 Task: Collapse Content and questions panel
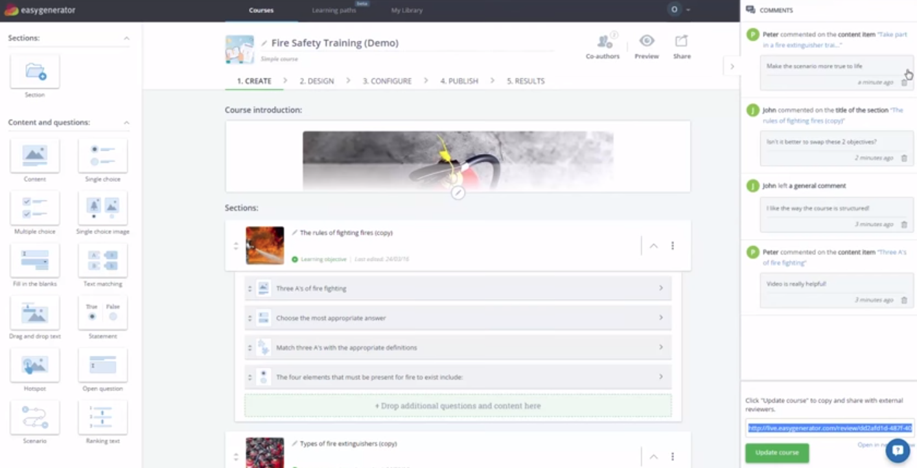tap(126, 122)
